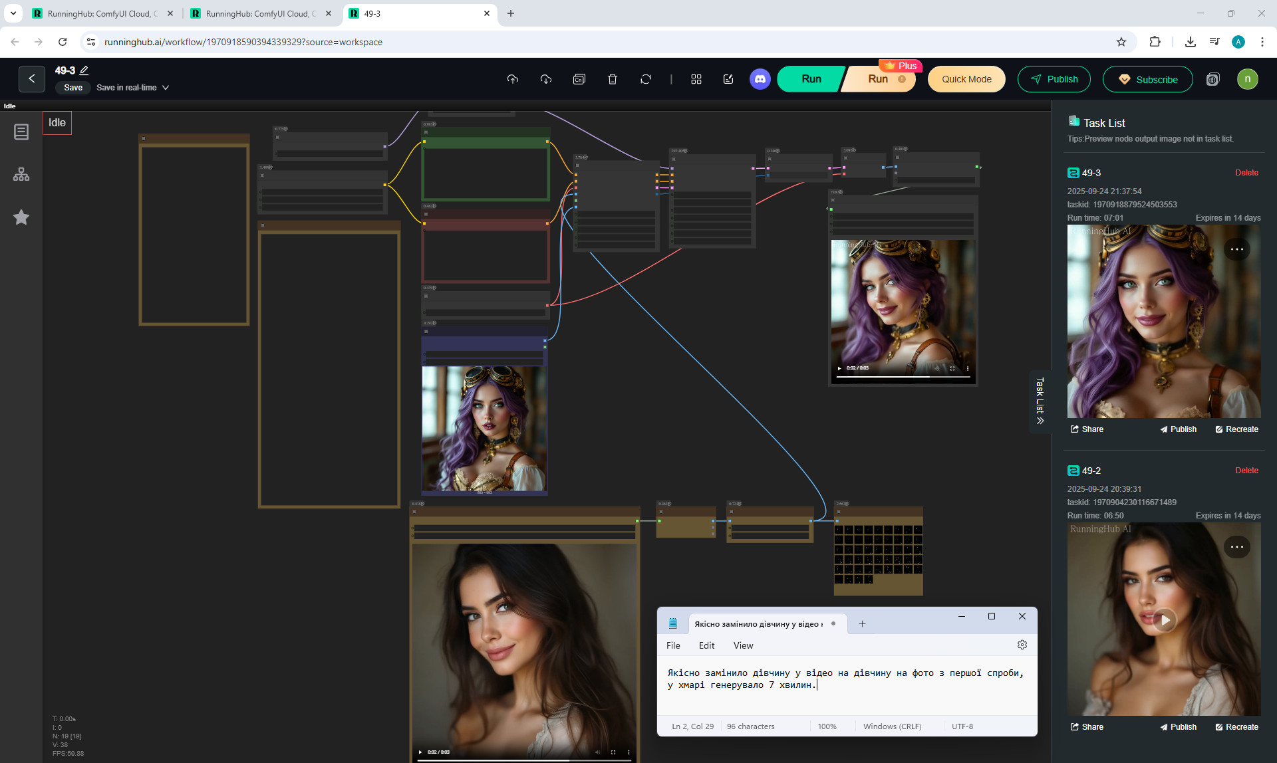This screenshot has height=763, width=1277.
Task: Bookmark this page with the star icon
Action: tap(1121, 42)
